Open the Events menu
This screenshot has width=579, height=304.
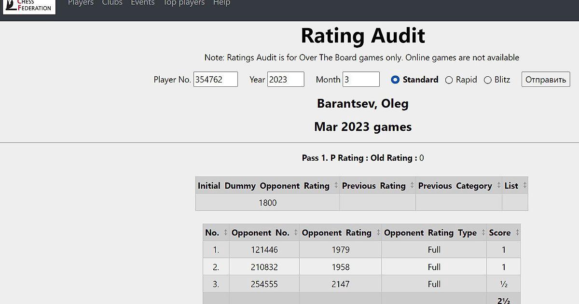click(143, 3)
